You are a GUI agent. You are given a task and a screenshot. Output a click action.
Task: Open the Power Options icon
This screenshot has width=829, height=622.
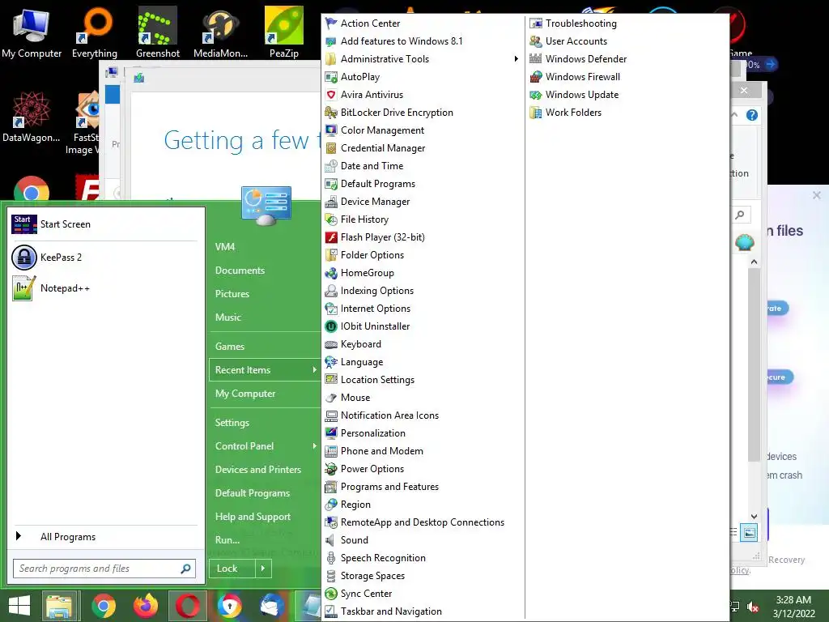pos(331,469)
